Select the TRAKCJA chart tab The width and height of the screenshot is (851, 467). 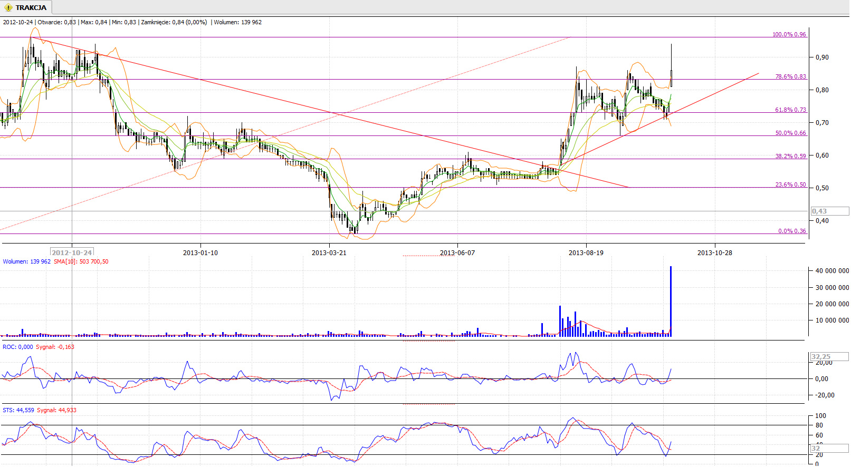(x=26, y=7)
